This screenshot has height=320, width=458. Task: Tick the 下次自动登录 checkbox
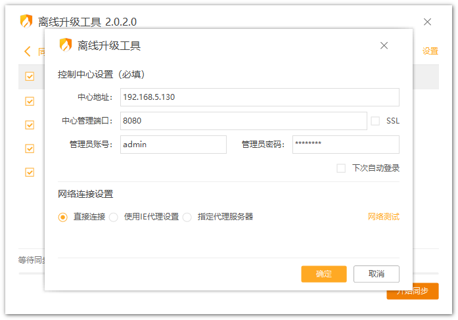tap(341, 168)
